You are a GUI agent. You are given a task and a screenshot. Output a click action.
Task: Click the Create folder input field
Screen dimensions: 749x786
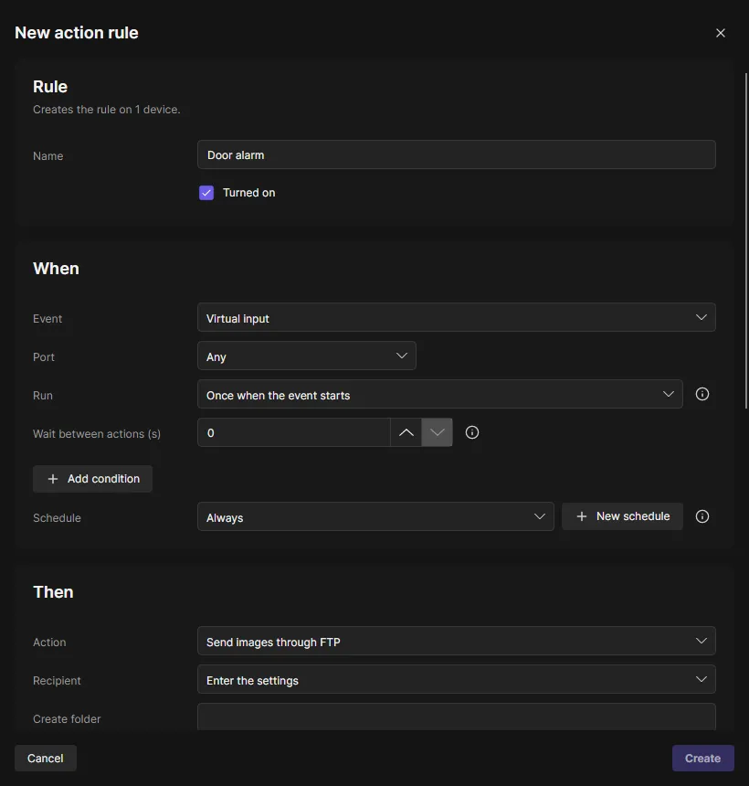click(457, 717)
